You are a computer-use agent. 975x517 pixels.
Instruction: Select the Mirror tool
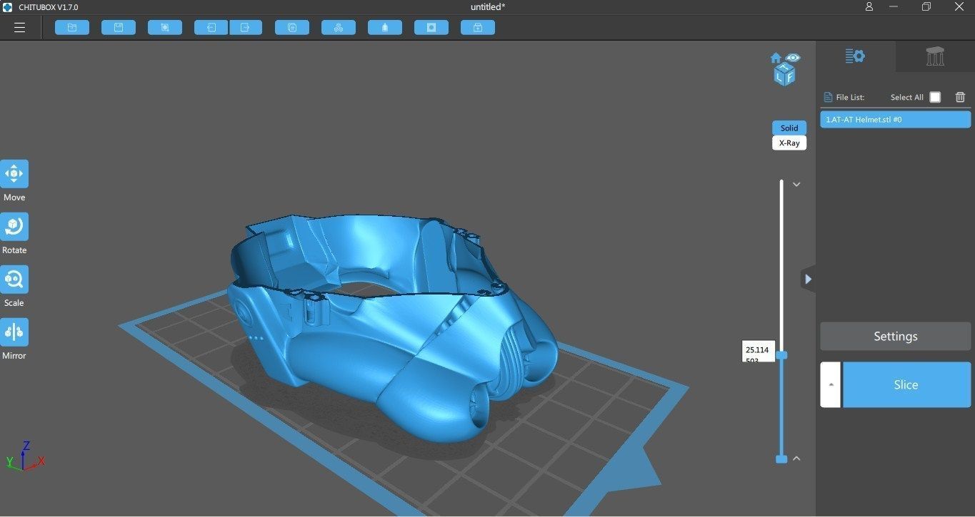[14, 332]
